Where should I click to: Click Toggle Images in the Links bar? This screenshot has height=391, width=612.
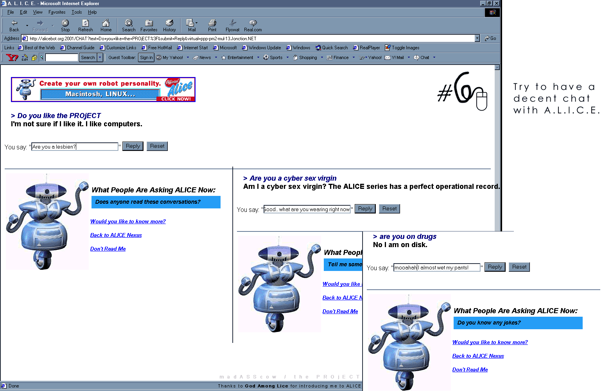[x=402, y=48]
